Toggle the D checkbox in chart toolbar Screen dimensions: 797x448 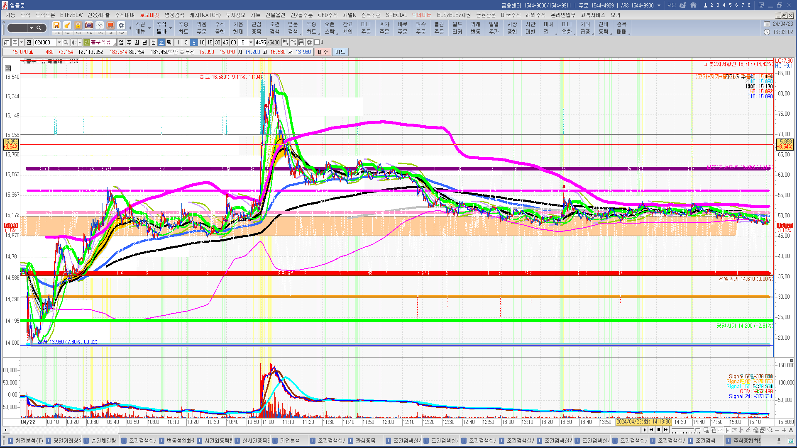(317, 42)
